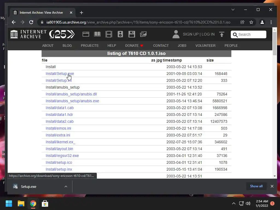Image resolution: width=280 pixels, height=210 pixels.
Task: Open Install/layout.bin link
Action: pos(59,149)
